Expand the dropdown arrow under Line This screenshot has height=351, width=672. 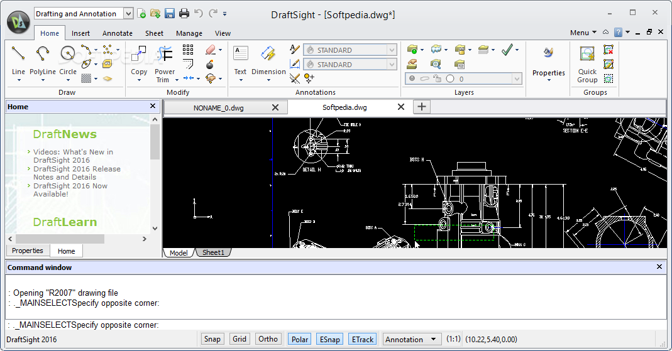tap(18, 80)
